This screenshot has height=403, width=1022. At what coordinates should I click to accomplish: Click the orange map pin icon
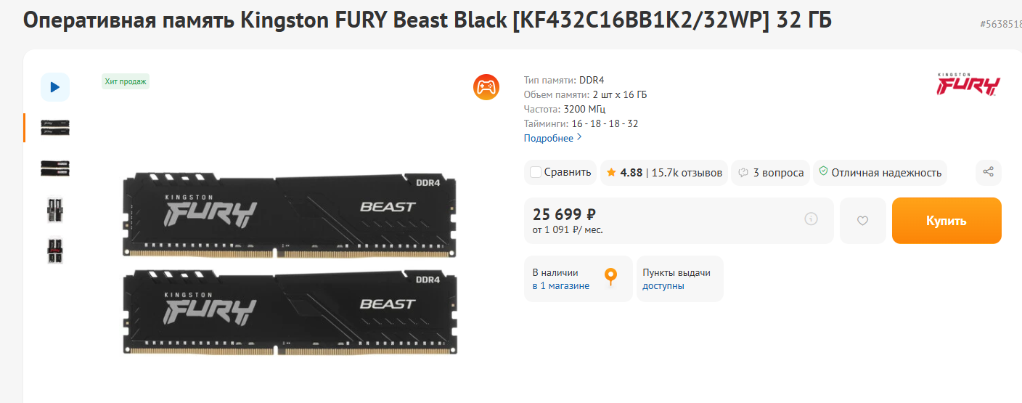tap(611, 276)
